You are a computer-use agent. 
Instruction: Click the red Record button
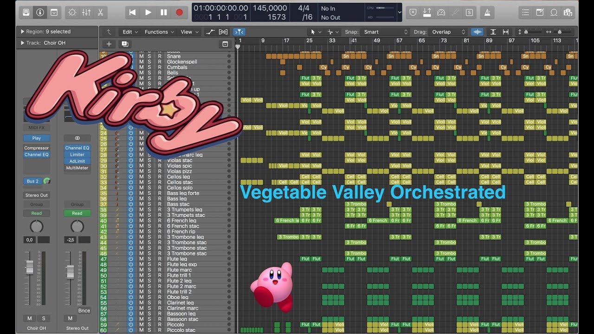[179, 13]
